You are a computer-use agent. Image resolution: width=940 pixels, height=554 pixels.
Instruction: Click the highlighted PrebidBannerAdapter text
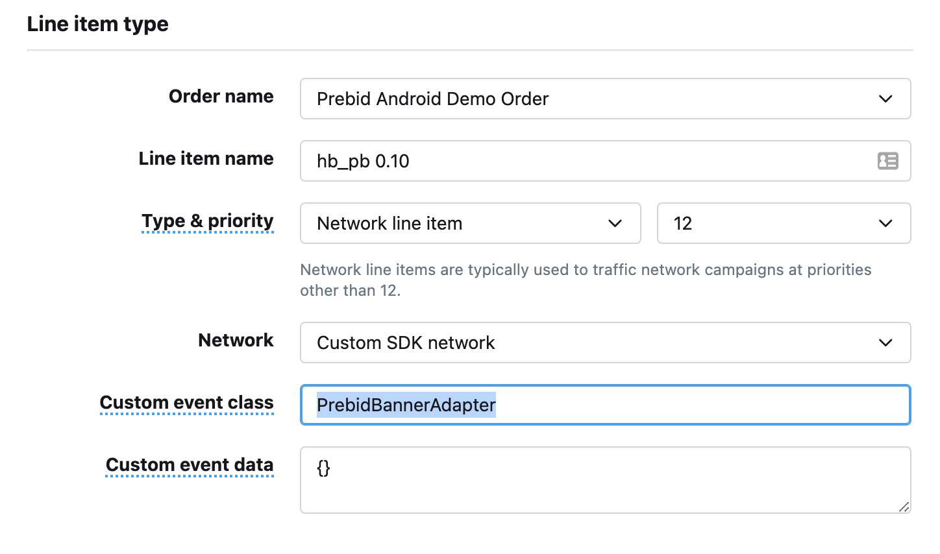point(406,405)
